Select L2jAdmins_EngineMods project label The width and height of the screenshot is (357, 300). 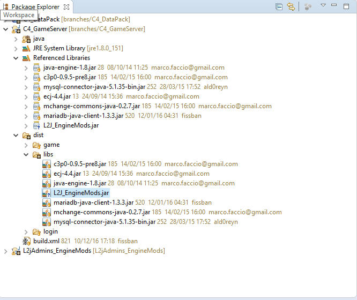[x=57, y=251]
